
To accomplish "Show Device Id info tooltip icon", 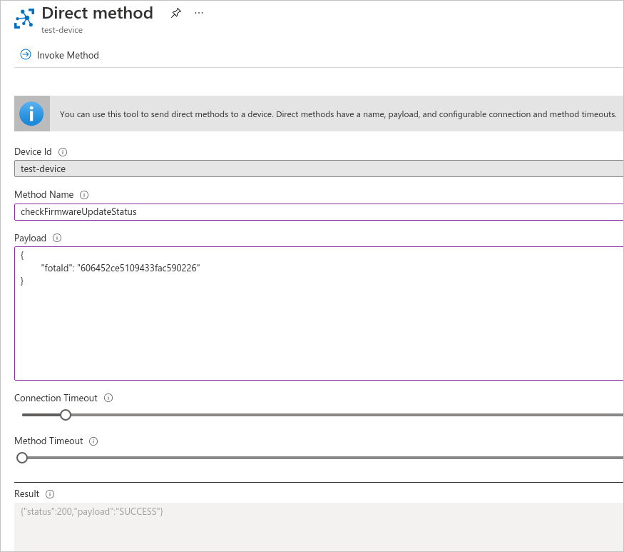I will [63, 152].
